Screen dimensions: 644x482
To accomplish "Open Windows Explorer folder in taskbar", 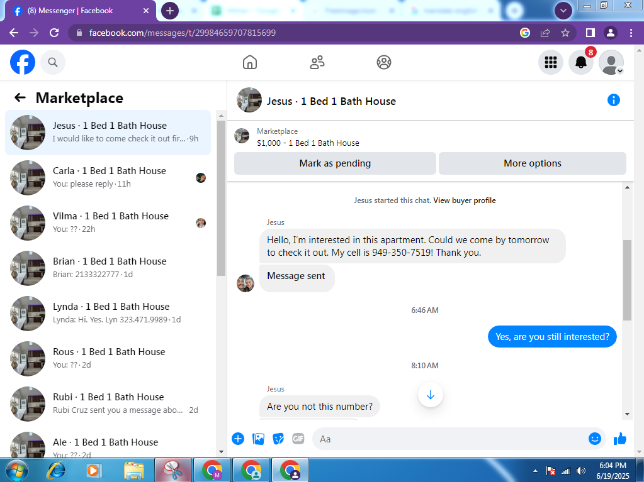I will coord(134,470).
